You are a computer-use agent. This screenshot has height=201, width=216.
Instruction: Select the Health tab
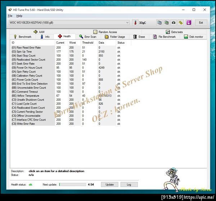tap(64, 36)
